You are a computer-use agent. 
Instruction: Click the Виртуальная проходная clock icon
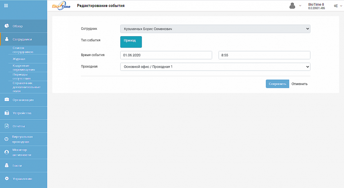(x=7, y=139)
